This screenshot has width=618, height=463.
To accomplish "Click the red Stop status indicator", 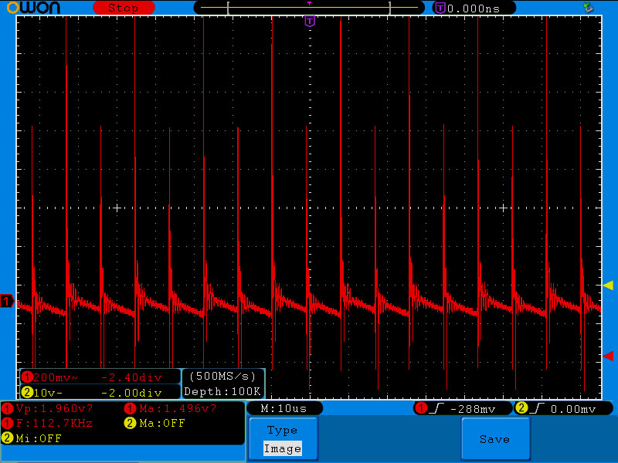I will click(x=122, y=8).
